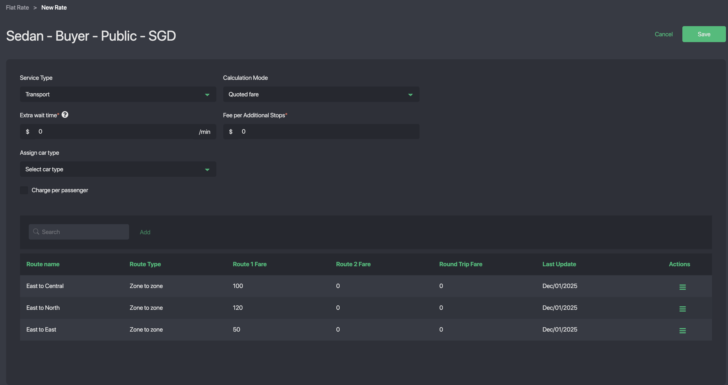Screen dimensions: 728x385
Task: Enable Charge per passenger checkbox
Action: click(x=24, y=190)
